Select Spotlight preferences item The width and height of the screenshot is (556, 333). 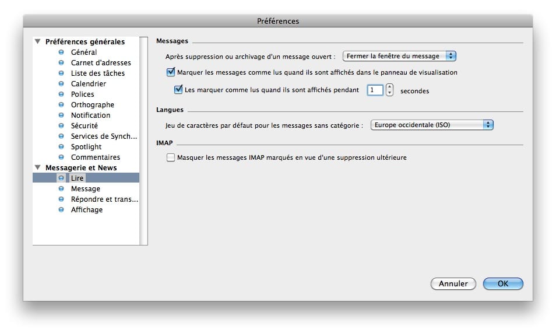86,146
